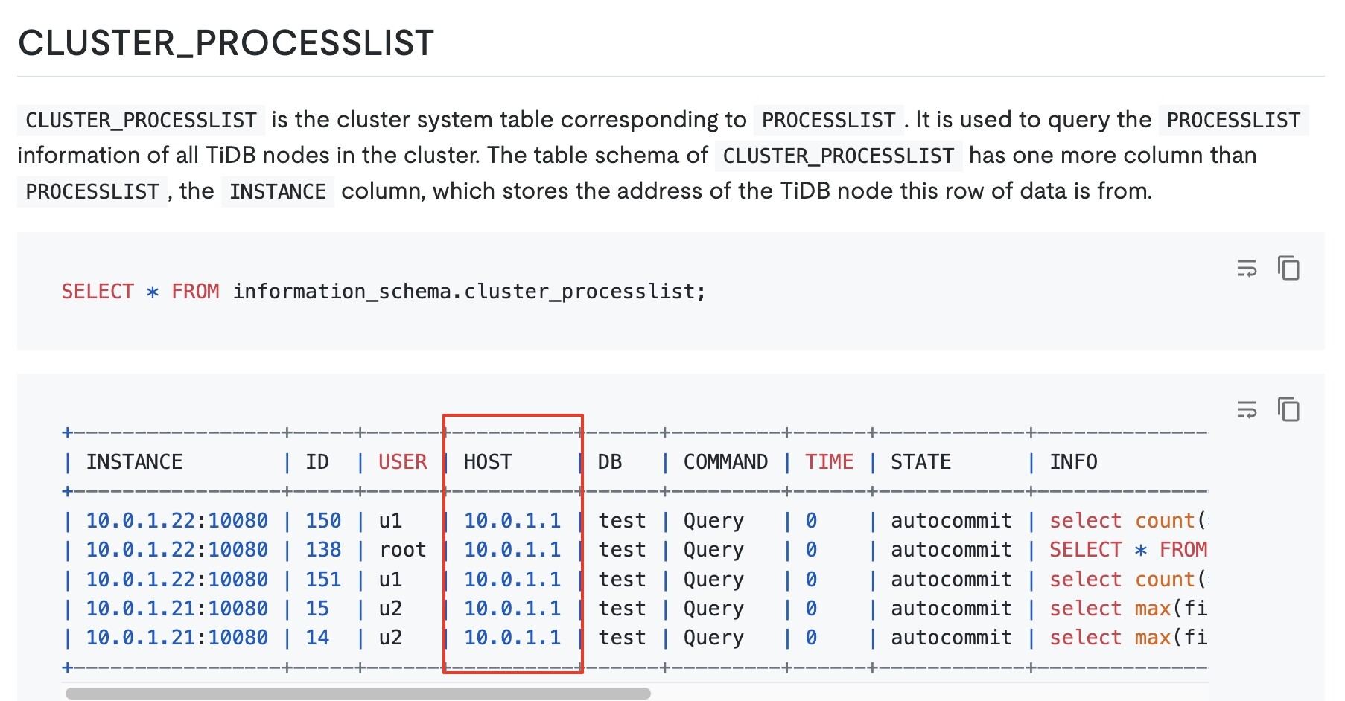The image size is (1345, 701).
Task: Click the INFO column header
Action: click(x=1073, y=462)
